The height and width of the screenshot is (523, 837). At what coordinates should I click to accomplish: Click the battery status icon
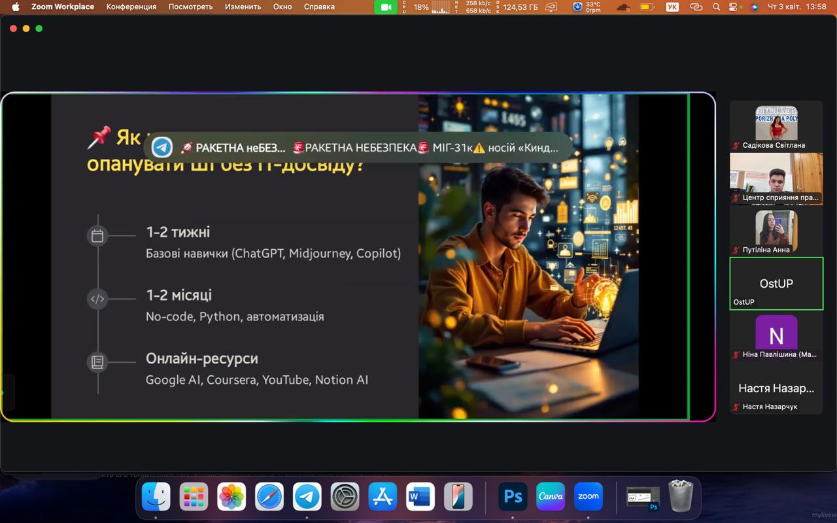coord(647,7)
